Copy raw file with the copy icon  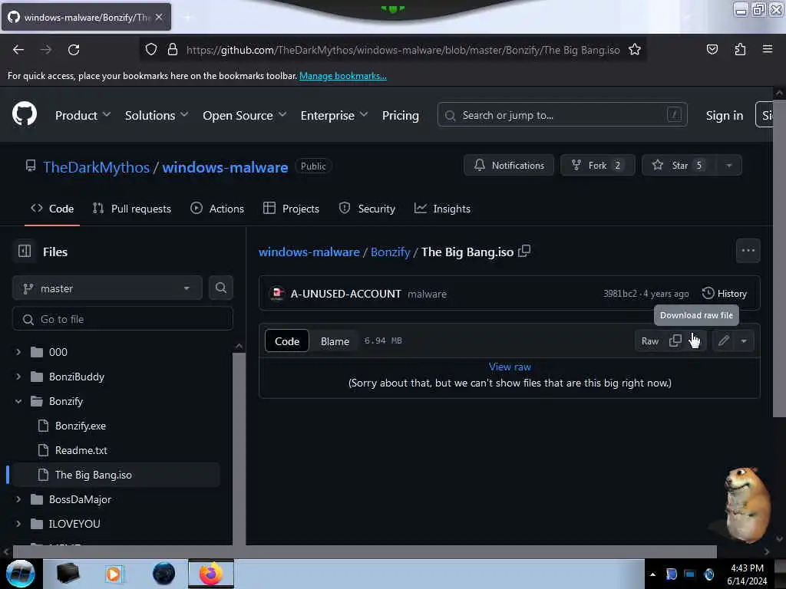[675, 341]
